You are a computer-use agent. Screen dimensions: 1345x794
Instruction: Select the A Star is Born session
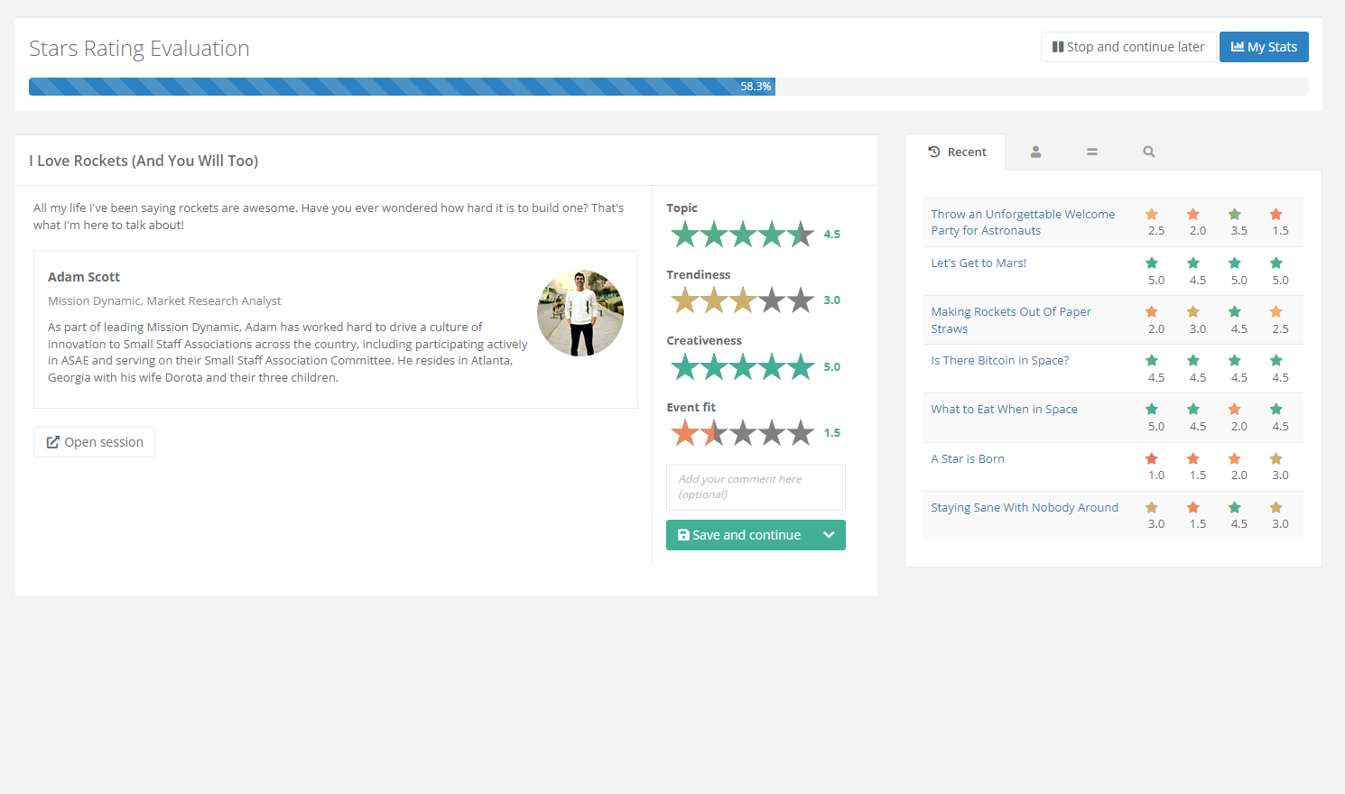point(967,459)
